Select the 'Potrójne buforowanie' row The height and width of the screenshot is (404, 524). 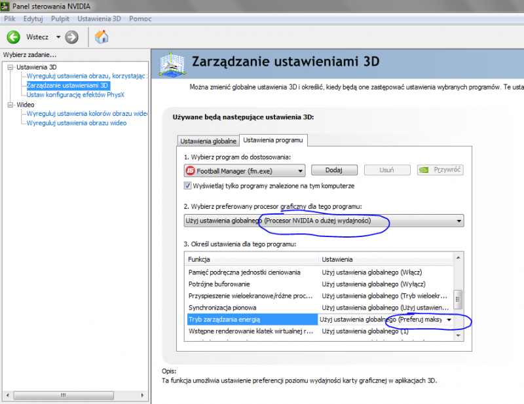pyautogui.click(x=319, y=284)
